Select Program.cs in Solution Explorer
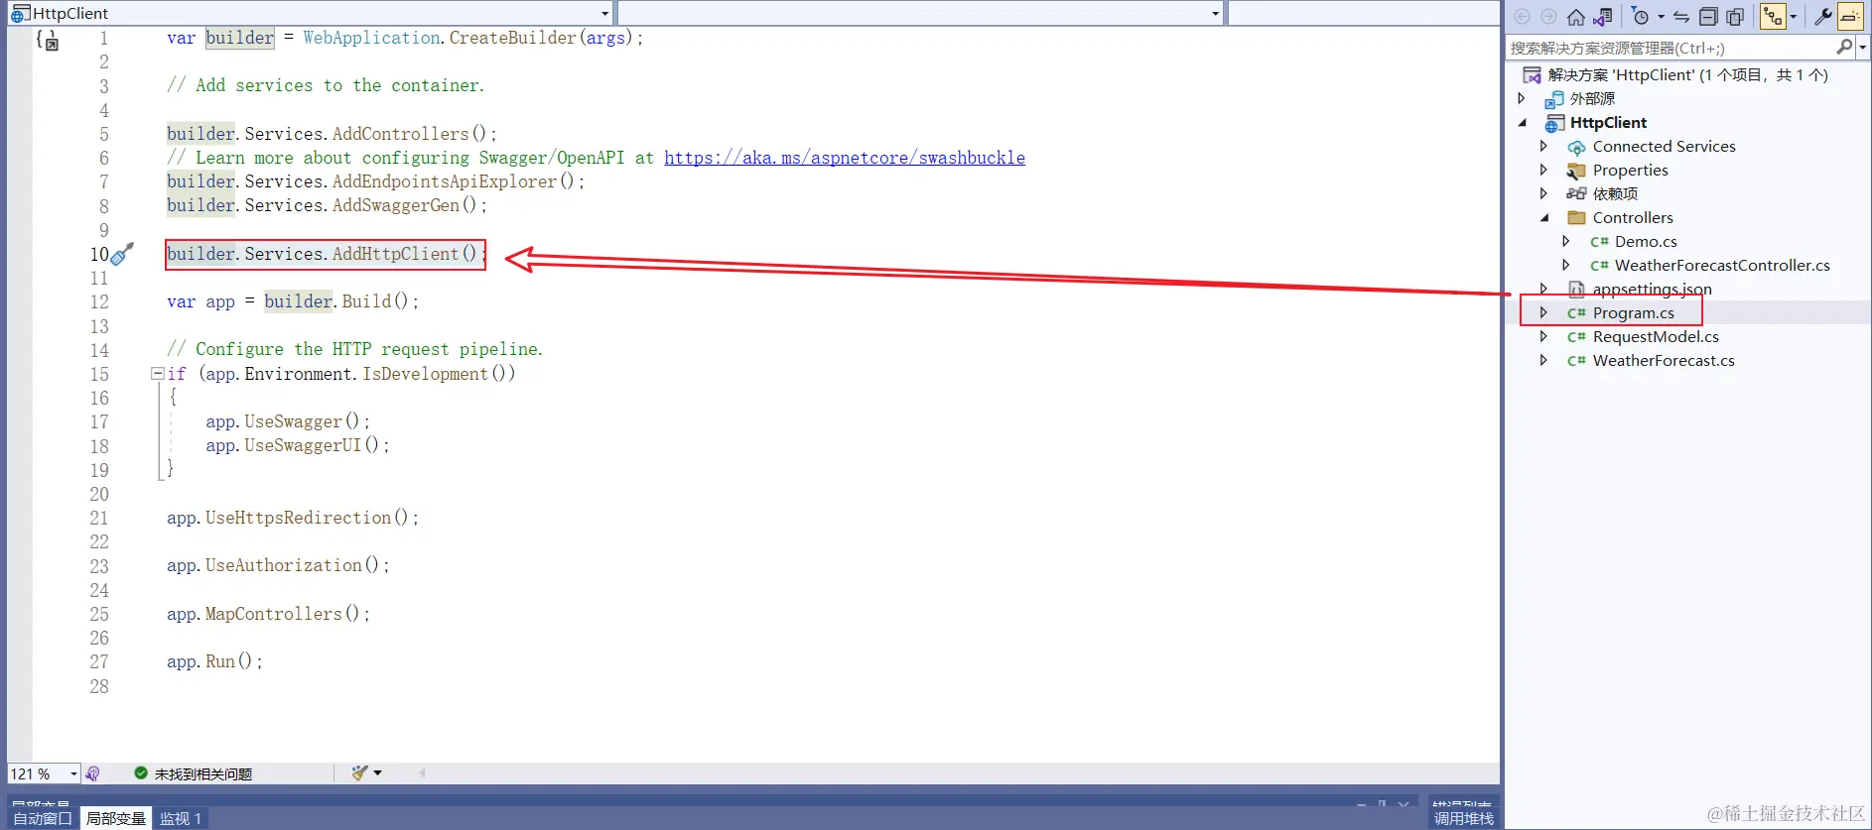 1633,312
